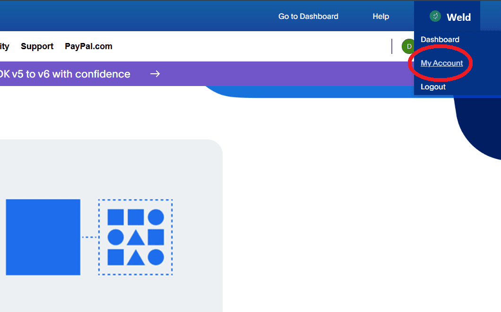The image size is (501, 312).
Task: Select Dashboard from the account menu
Action: click(440, 39)
